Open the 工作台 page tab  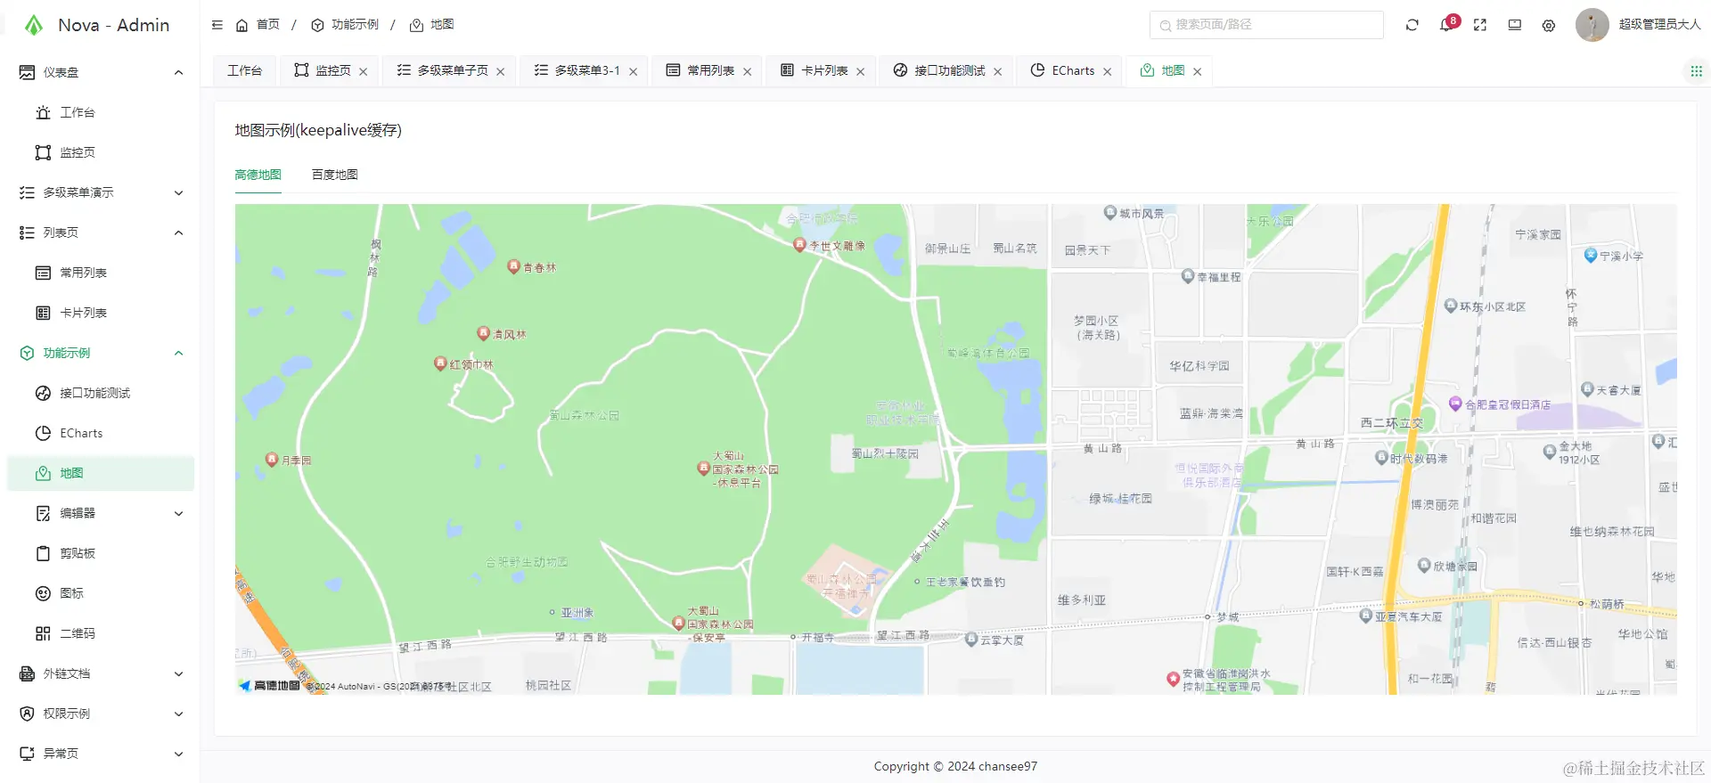pos(244,70)
